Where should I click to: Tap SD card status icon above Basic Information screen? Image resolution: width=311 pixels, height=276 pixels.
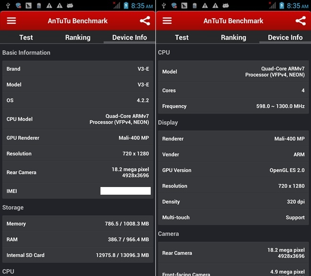point(39,6)
